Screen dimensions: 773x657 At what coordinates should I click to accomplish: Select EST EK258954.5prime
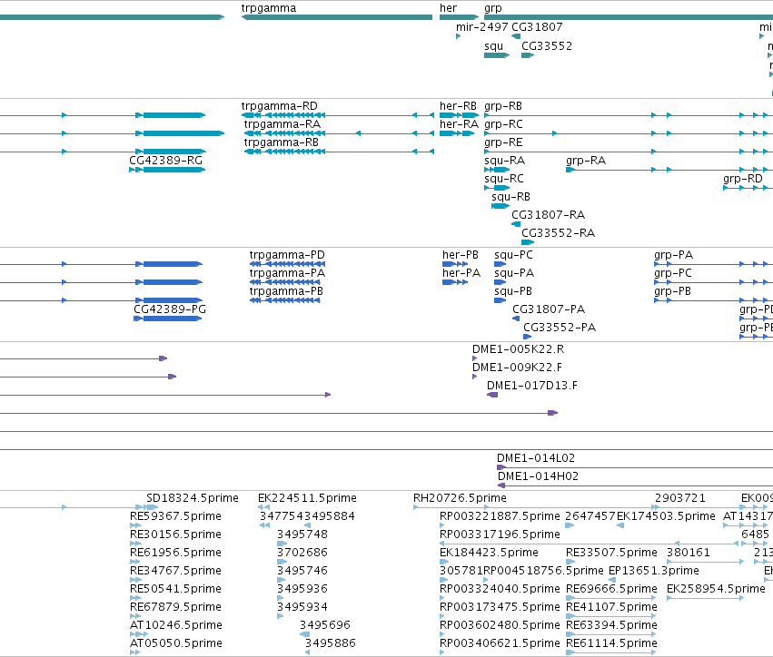(705, 598)
